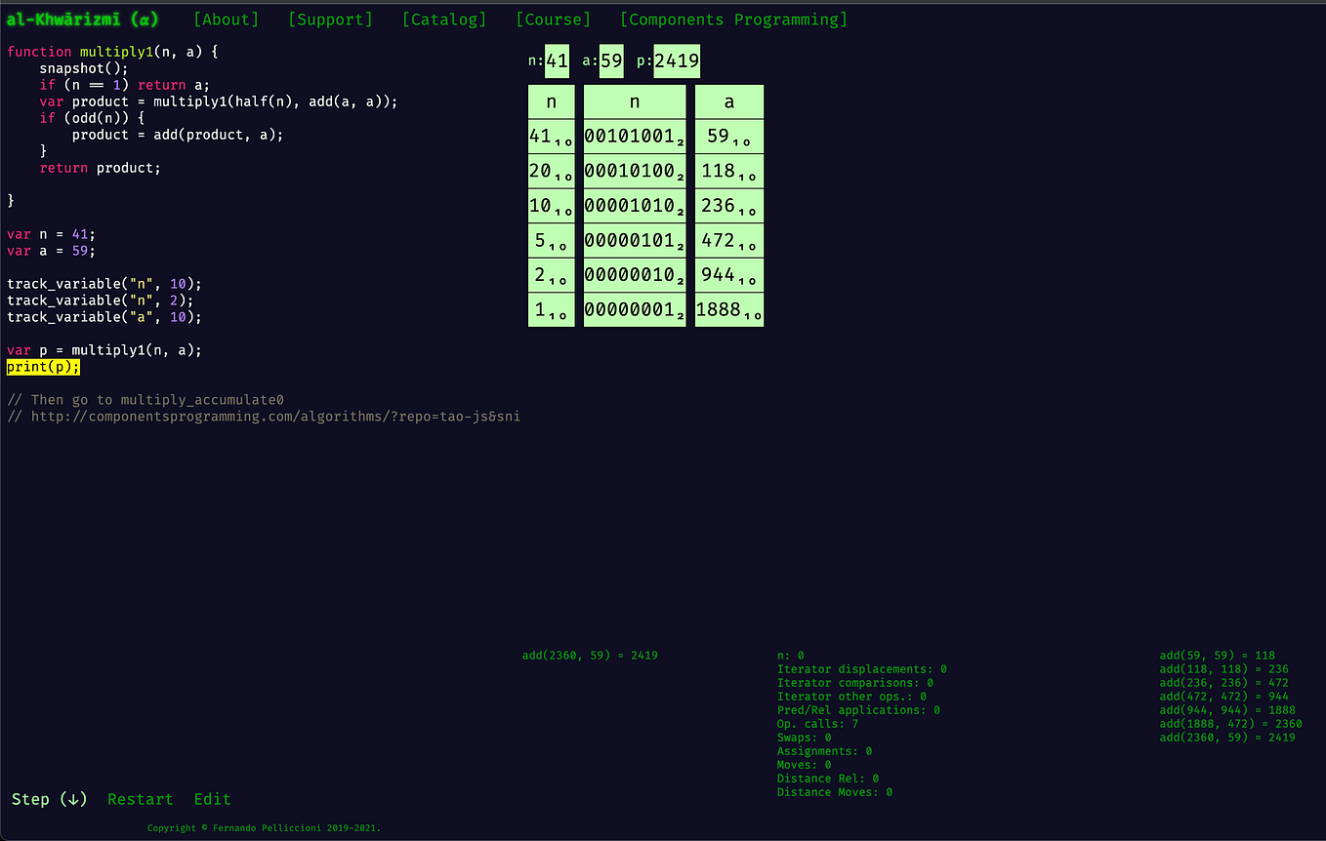The image size is (1326, 841).
Task: Select the 00101001 binary cell in the table
Action: (x=634, y=136)
